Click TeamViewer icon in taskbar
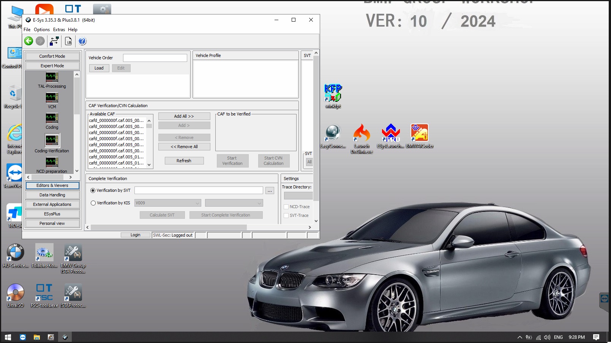The image size is (611, 343). (x=23, y=337)
